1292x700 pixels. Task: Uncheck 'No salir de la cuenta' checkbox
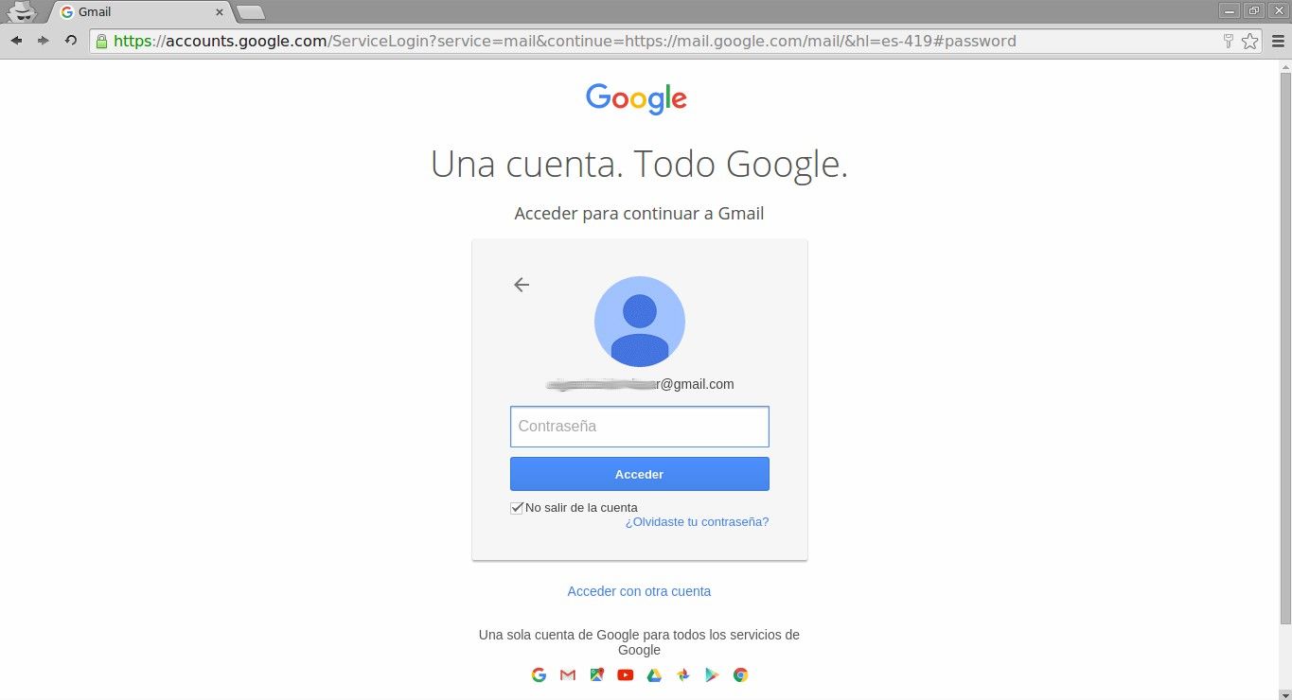[x=517, y=508]
